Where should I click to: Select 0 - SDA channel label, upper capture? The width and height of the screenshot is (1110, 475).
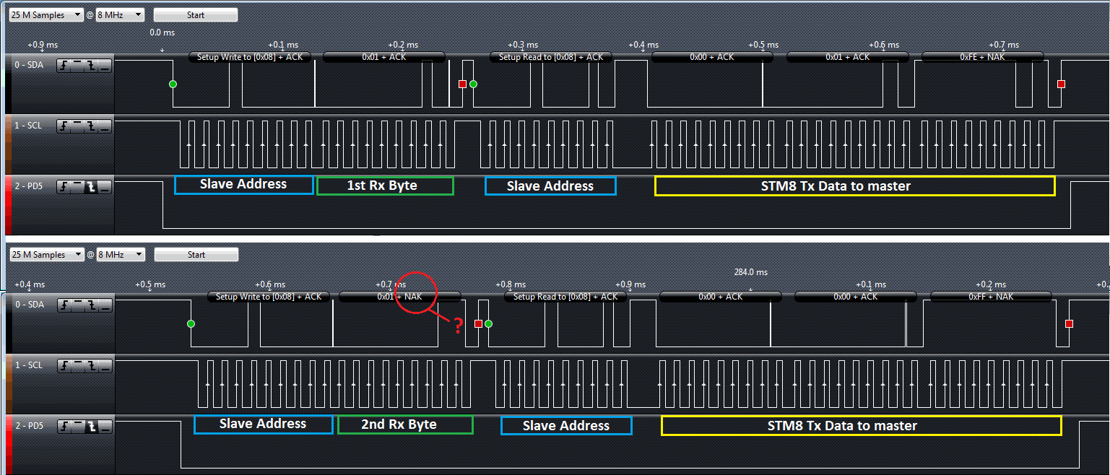[x=30, y=65]
